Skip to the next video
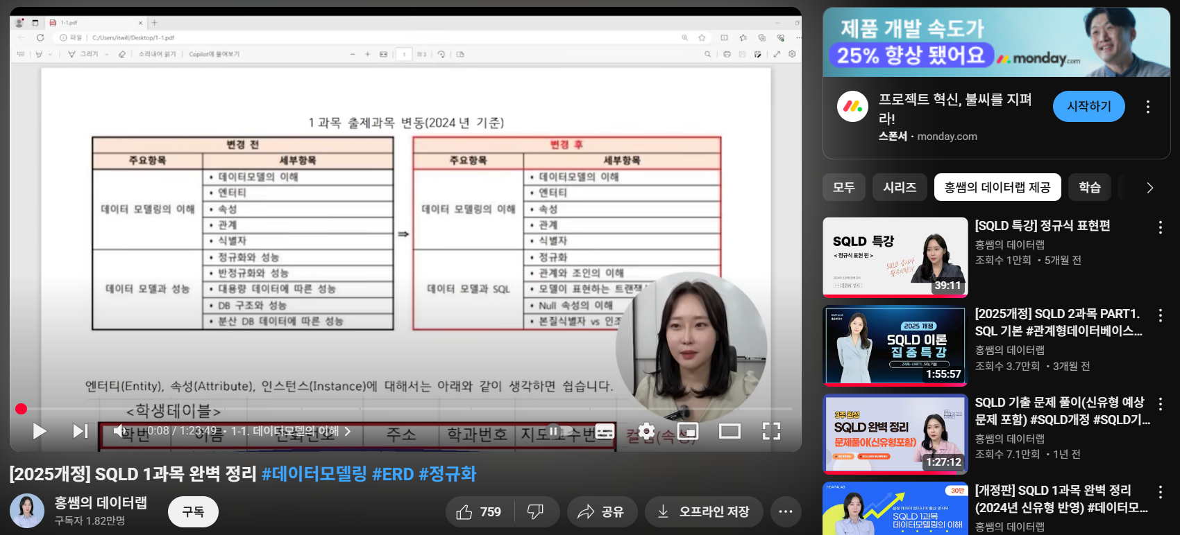 click(81, 431)
